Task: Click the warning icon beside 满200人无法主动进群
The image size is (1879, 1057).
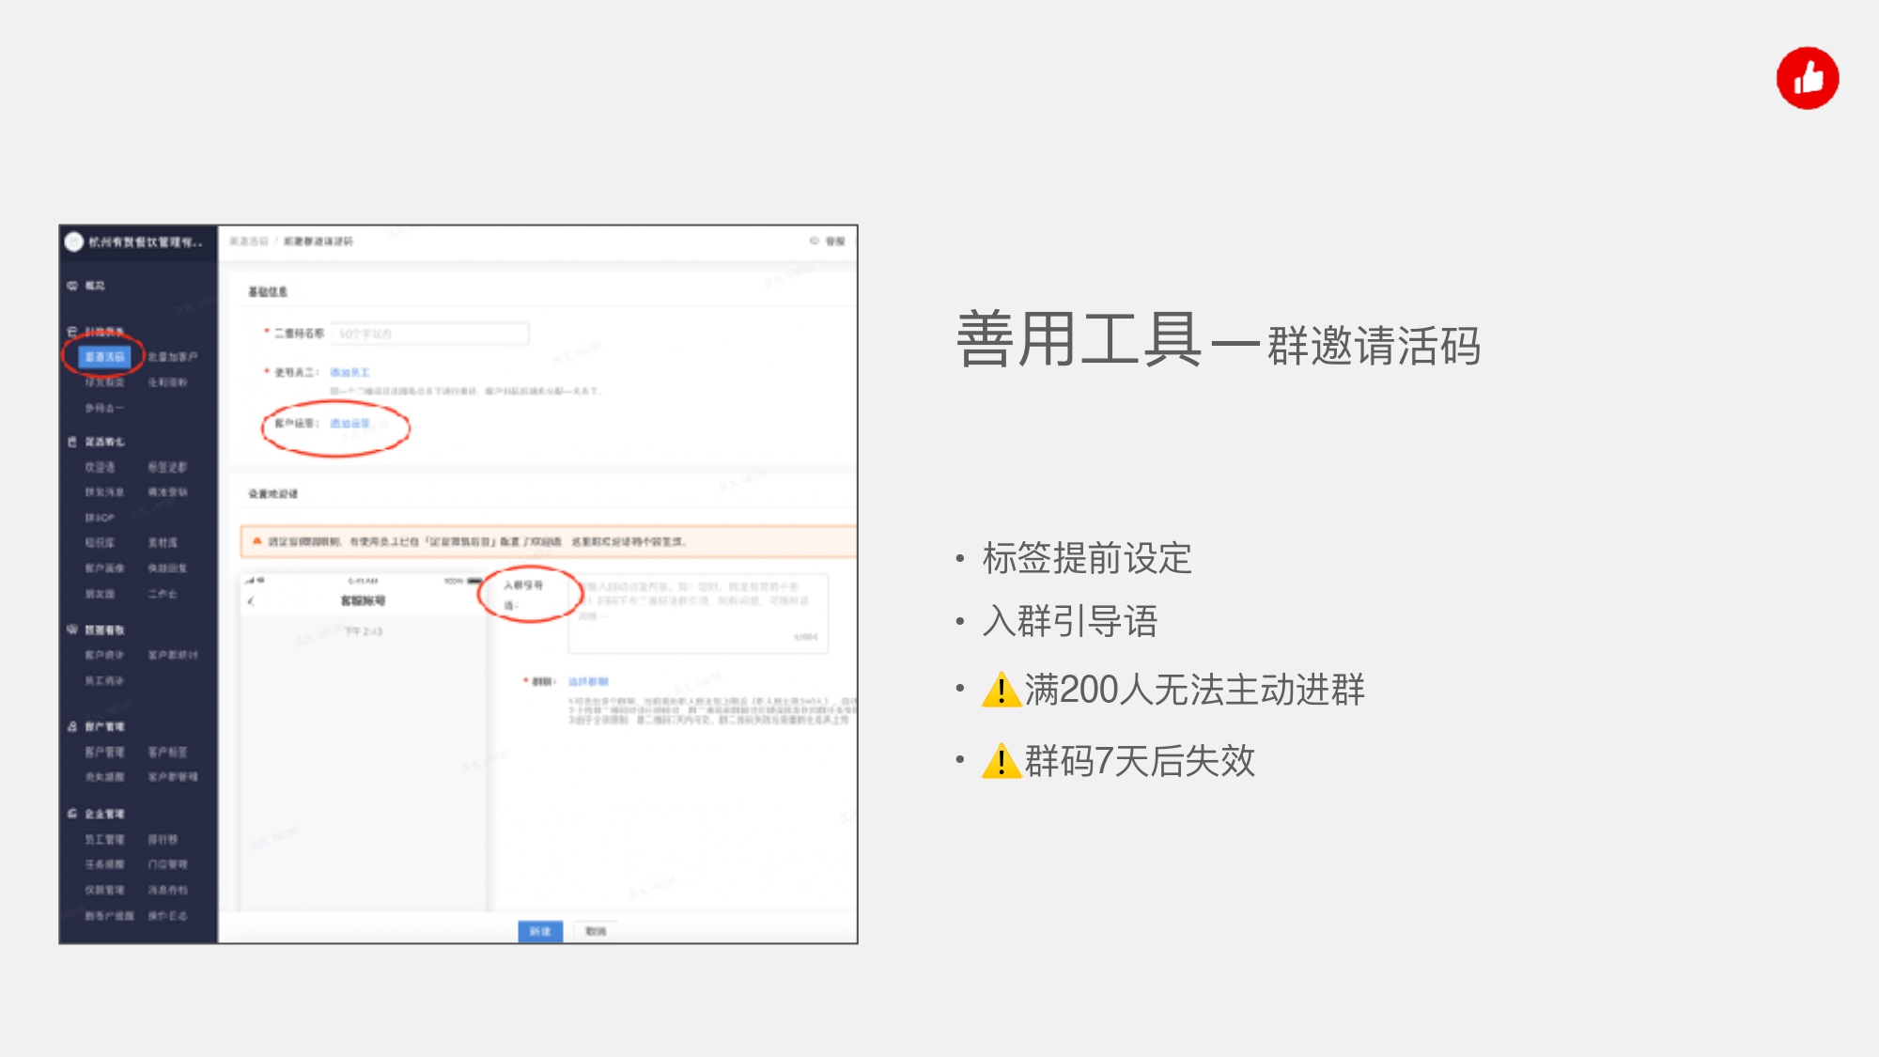Action: 1002,690
